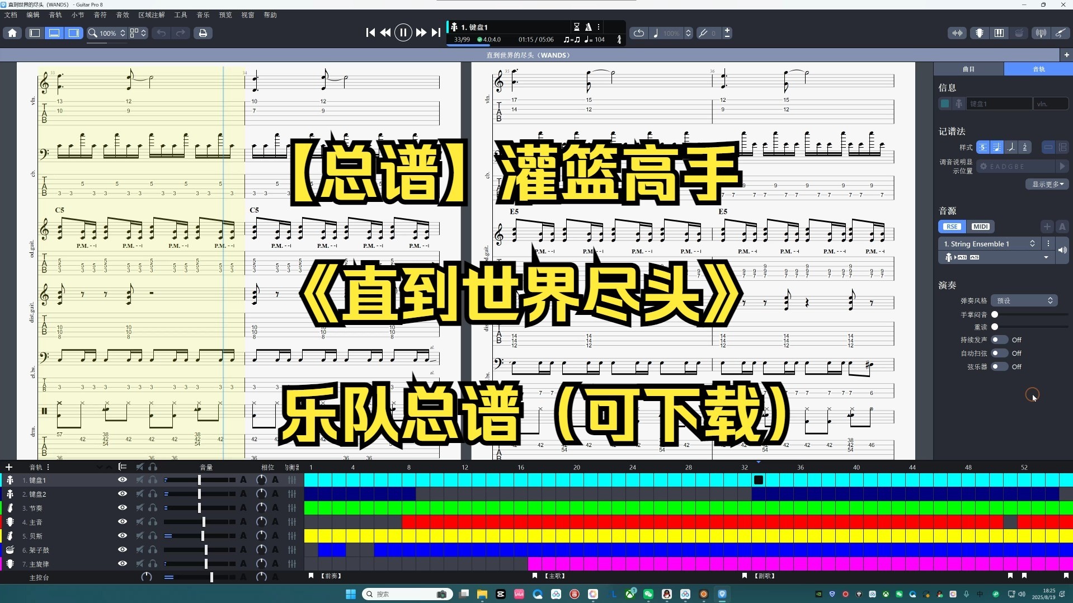Jump to the first bar

pyautogui.click(x=370, y=33)
